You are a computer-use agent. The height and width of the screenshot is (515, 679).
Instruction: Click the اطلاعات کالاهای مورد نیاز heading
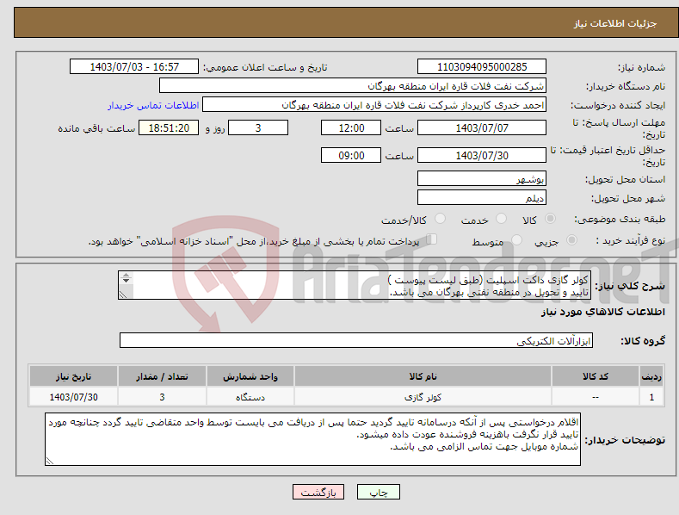[602, 312]
